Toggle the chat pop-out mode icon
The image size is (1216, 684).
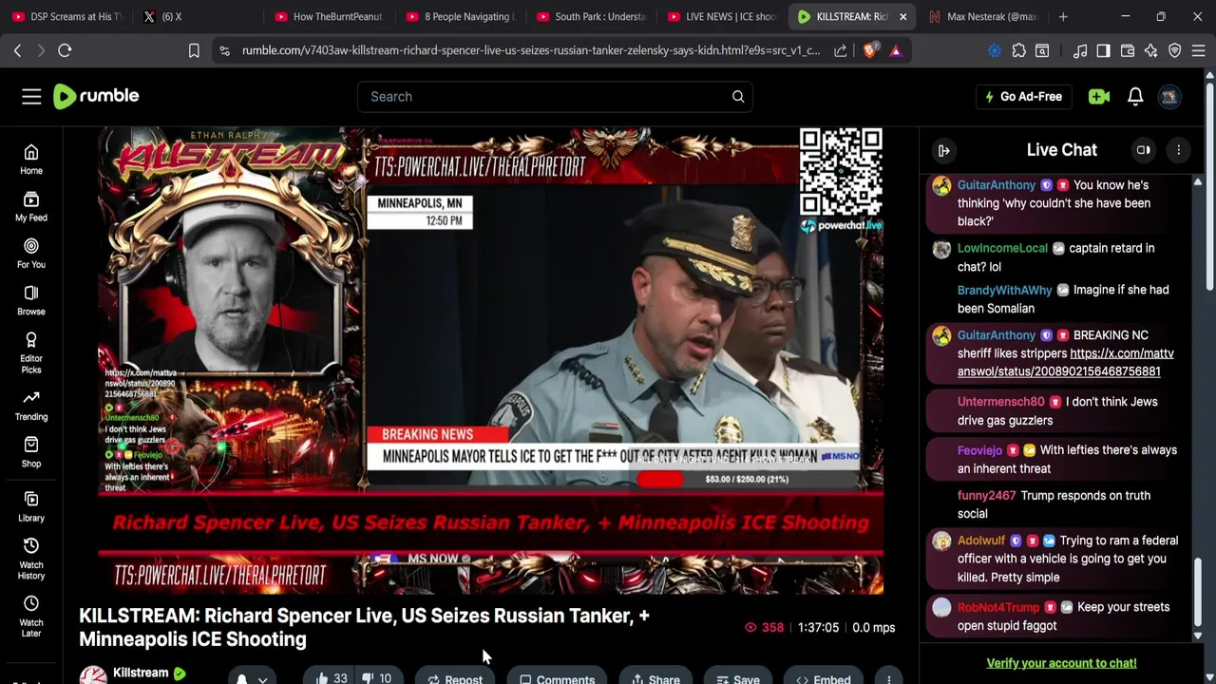coord(1144,150)
